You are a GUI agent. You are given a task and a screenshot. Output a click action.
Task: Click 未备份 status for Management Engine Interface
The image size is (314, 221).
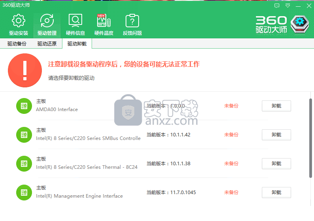coord(231,193)
